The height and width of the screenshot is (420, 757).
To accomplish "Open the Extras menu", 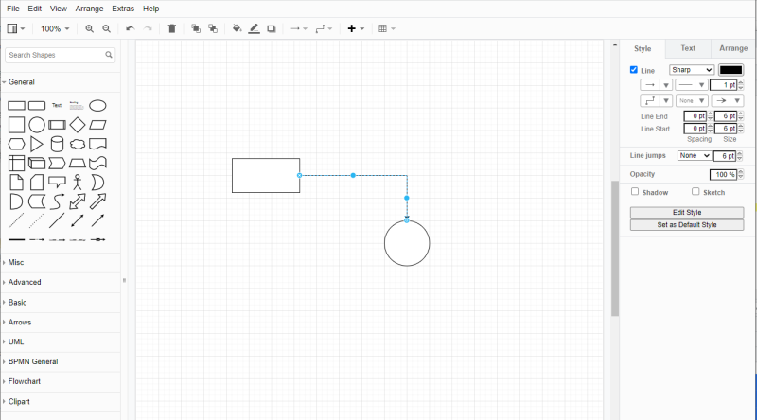I will point(123,9).
